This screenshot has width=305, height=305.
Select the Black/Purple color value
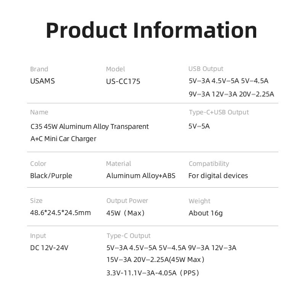51,176
